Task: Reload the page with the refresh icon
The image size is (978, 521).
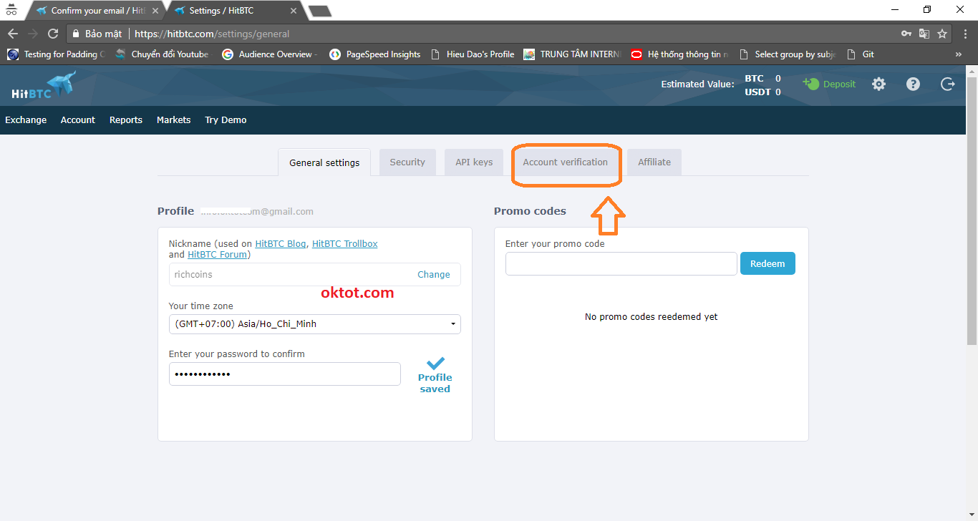Action: click(x=52, y=34)
